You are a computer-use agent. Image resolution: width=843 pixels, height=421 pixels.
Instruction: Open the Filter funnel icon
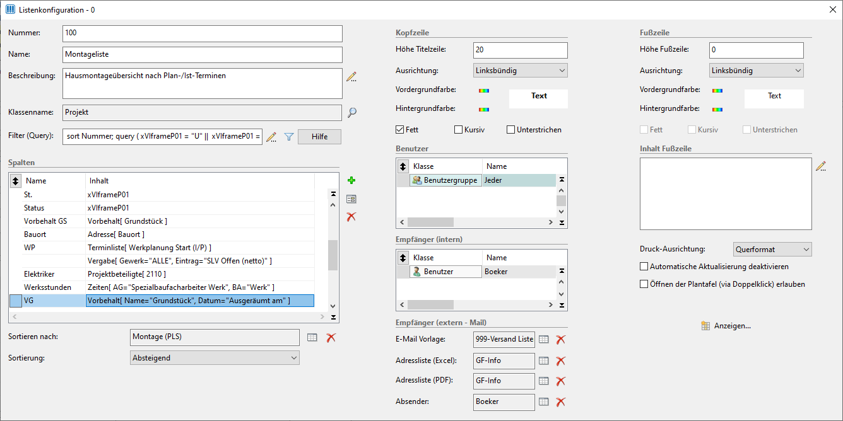click(289, 137)
